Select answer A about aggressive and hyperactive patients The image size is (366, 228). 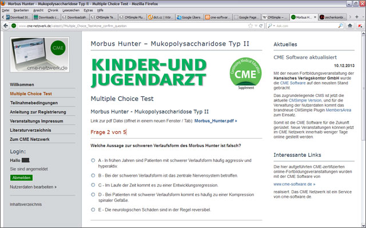pyautogui.click(x=93, y=160)
